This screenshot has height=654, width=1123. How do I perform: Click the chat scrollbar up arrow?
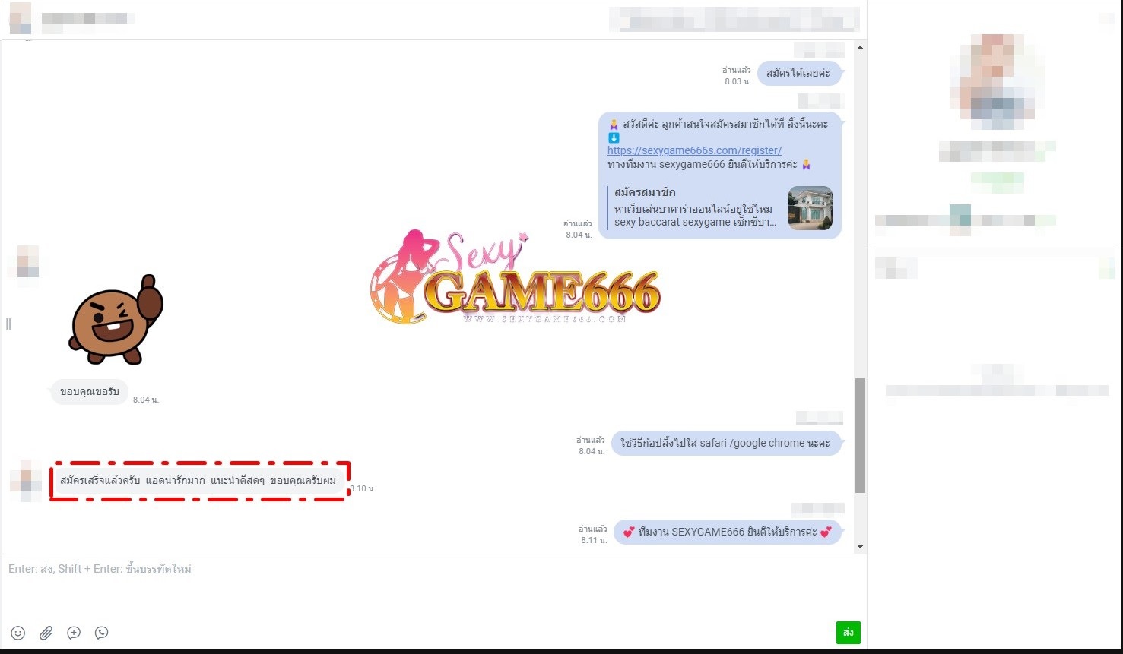(x=860, y=48)
